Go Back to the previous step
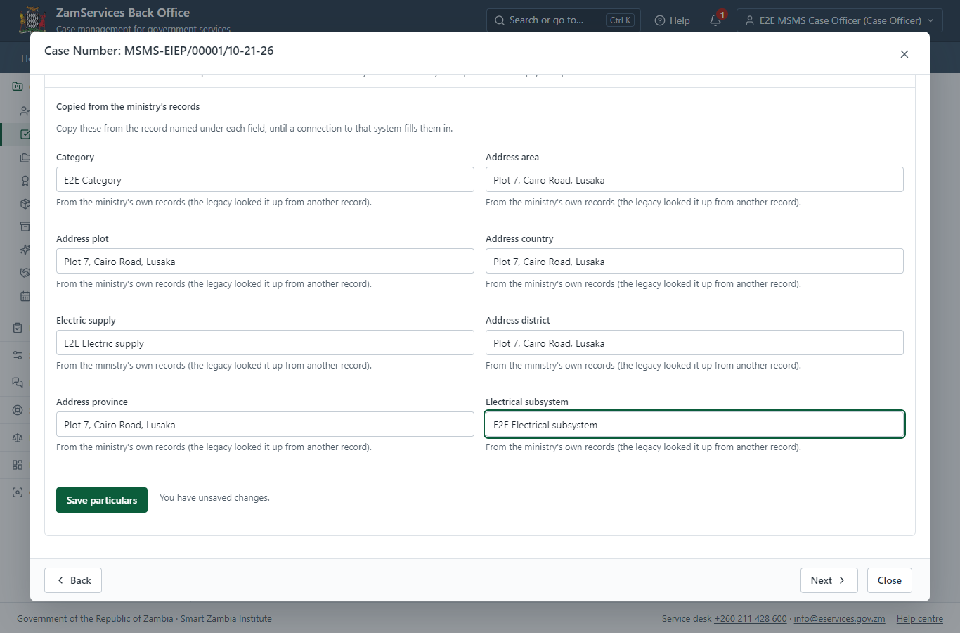The width and height of the screenshot is (960, 633). [73, 580]
